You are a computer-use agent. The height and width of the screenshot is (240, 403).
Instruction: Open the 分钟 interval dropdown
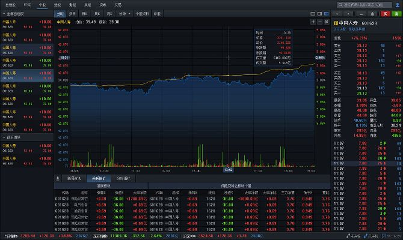[124, 13]
